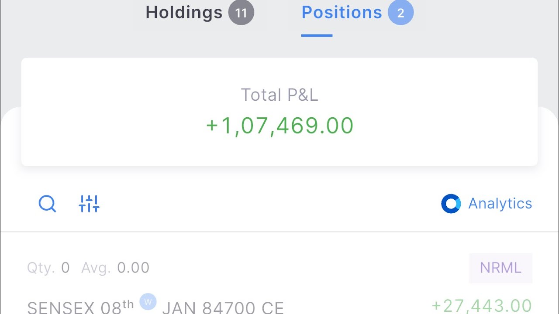Click the +27,443.00 position P&L value
Image resolution: width=559 pixels, height=314 pixels.
point(482,306)
